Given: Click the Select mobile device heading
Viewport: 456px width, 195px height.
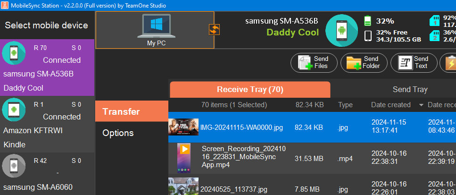Looking at the screenshot, I should point(46,25).
